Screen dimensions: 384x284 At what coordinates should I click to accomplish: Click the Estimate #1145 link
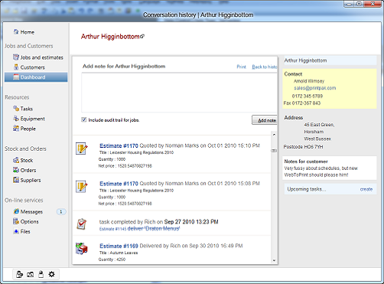[112, 229]
